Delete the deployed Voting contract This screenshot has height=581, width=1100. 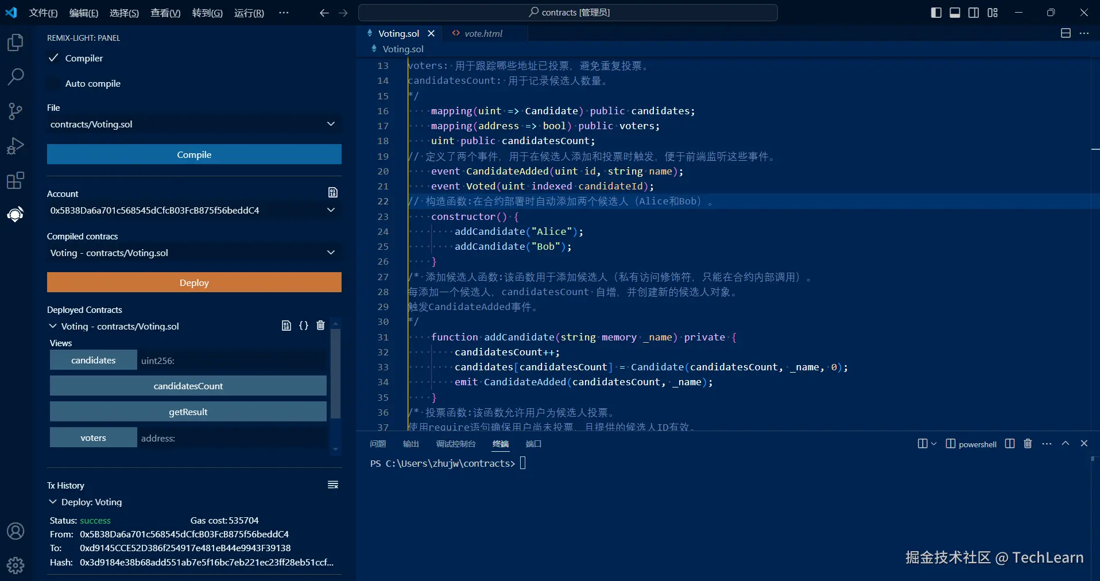320,326
